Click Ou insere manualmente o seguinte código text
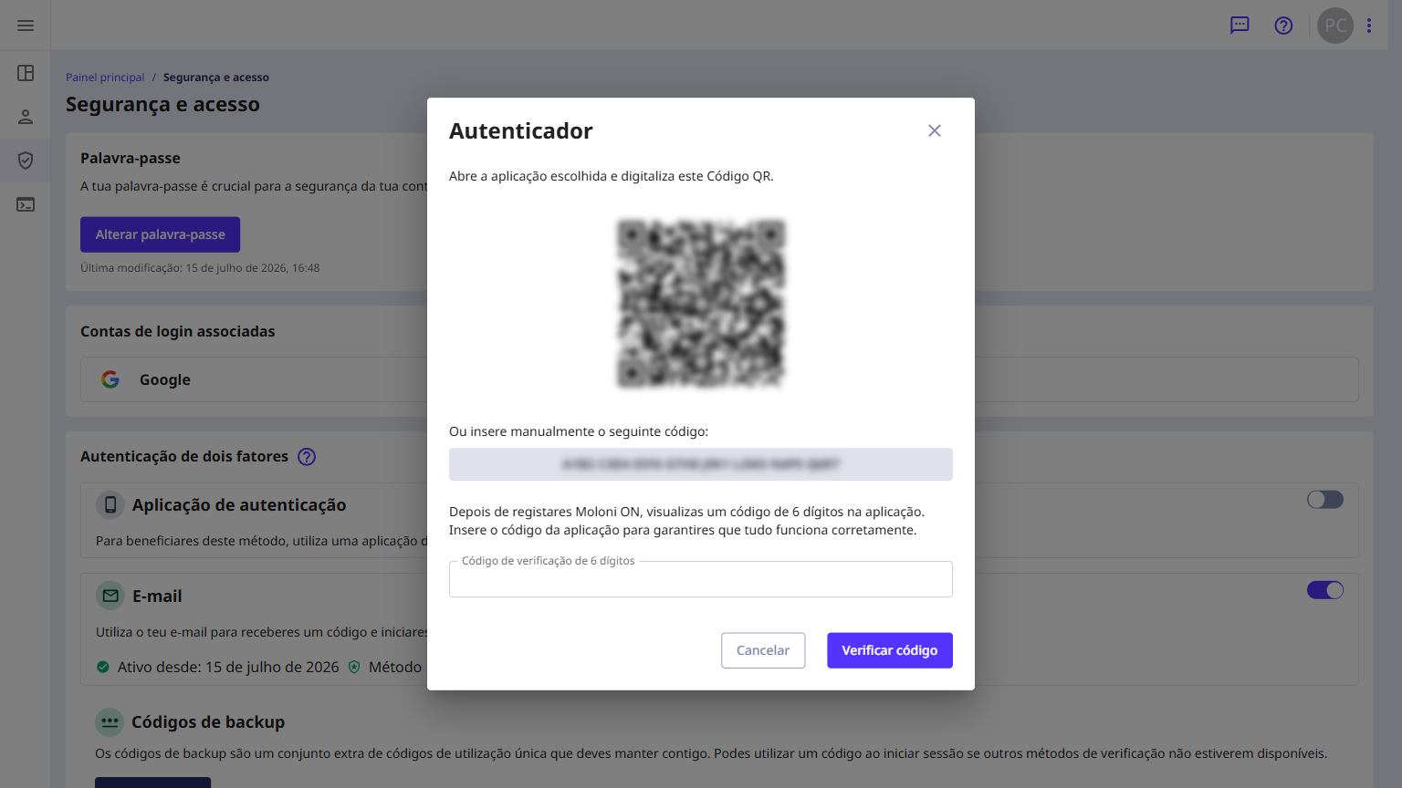The image size is (1402, 788). pyautogui.click(x=579, y=431)
